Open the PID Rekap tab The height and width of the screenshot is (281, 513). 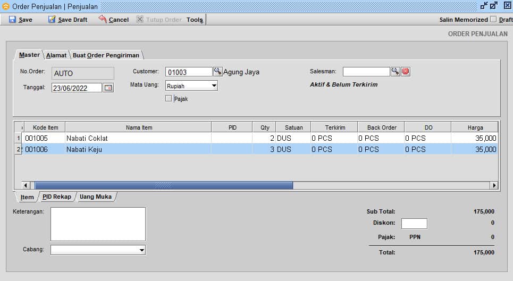coord(56,197)
